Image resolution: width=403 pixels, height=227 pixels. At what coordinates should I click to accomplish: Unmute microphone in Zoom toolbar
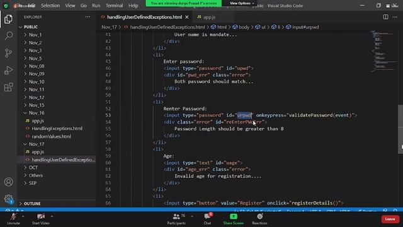13,219
